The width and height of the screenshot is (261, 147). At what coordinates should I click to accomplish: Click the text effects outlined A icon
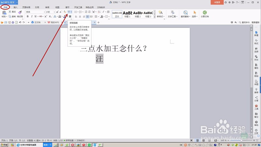click(x=55, y=17)
